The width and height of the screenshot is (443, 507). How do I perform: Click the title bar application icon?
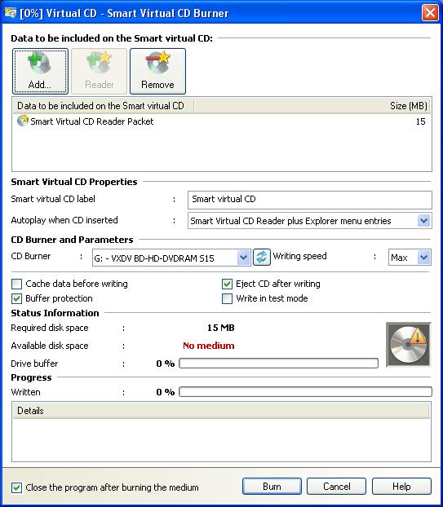tap(10, 13)
